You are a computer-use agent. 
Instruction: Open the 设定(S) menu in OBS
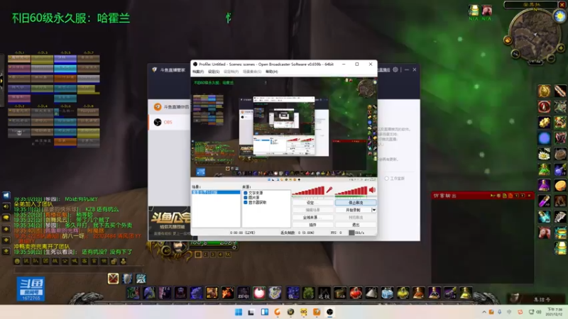point(214,72)
